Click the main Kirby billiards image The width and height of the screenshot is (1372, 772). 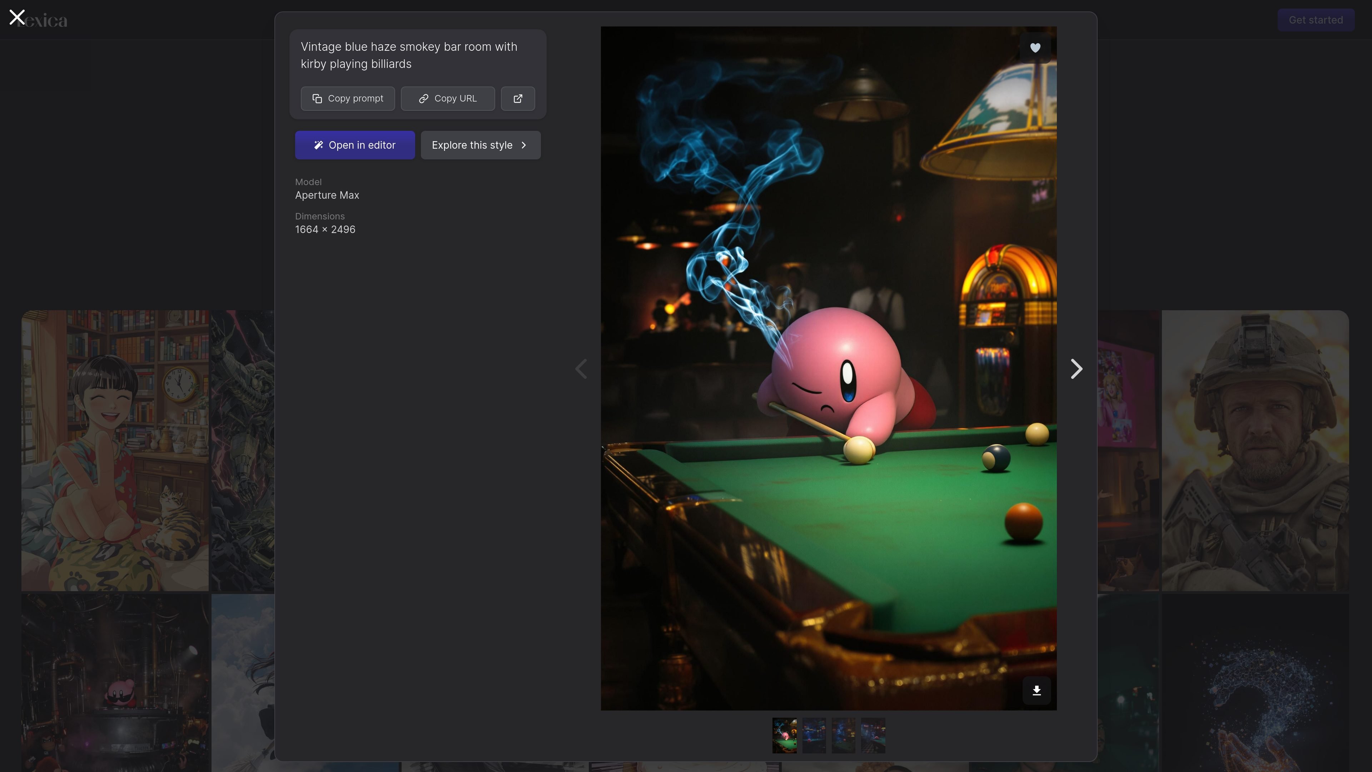(x=829, y=368)
